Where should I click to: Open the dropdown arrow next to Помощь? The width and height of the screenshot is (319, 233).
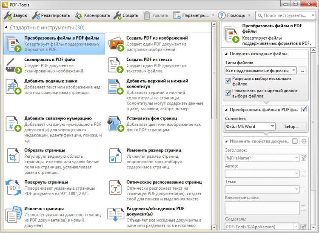249,15
